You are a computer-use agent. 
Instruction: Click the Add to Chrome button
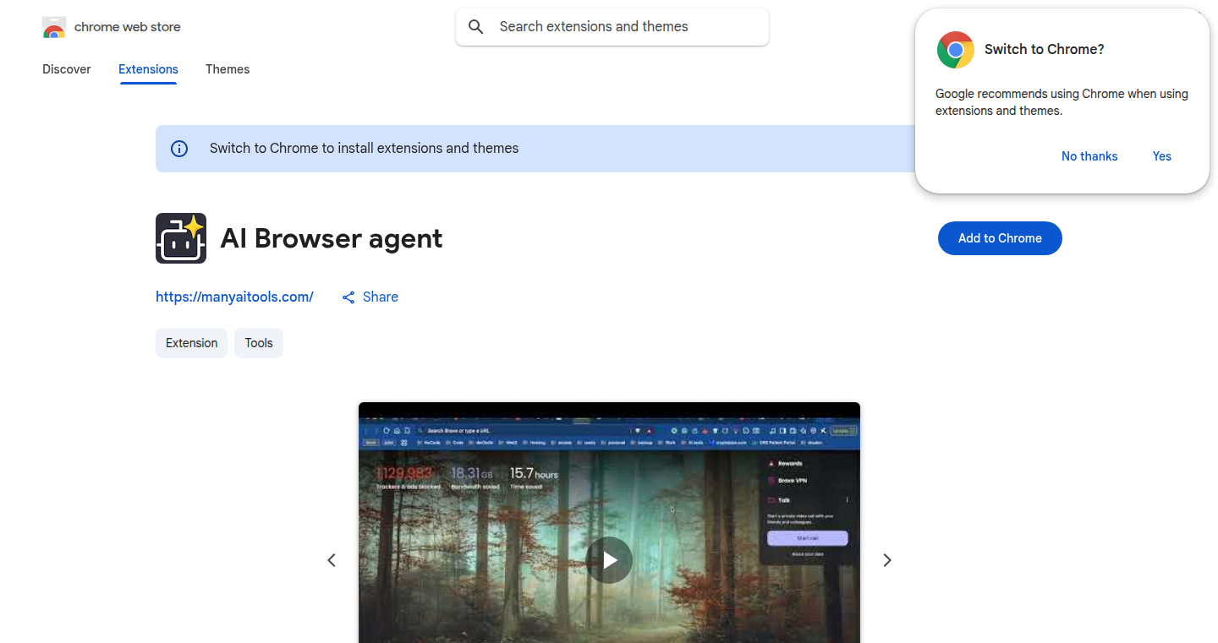(1000, 238)
